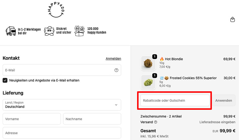Click the delivery truck icon
The image size is (239, 140).
coord(11,31)
